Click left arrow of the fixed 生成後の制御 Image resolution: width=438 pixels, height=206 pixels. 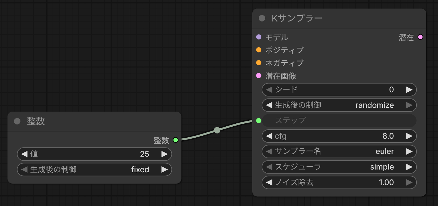24,170
